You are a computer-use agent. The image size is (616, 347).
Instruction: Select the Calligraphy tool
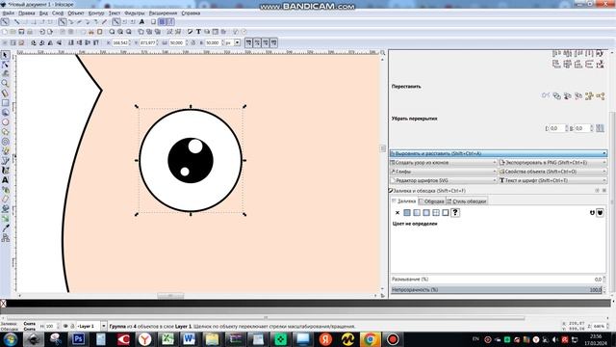(5, 171)
